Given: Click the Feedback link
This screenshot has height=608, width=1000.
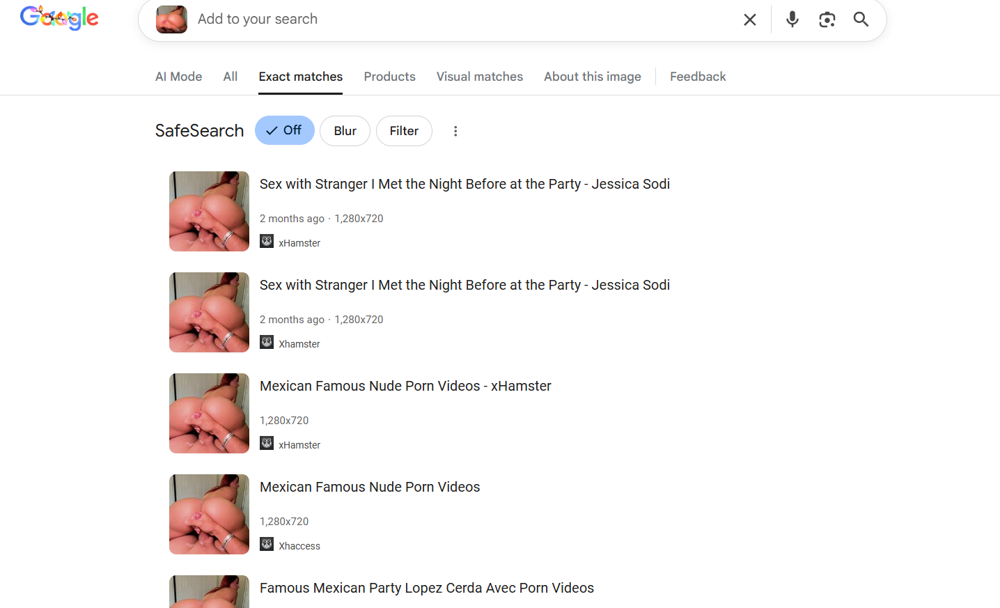Looking at the screenshot, I should point(697,77).
